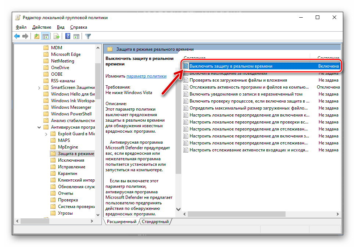Click the policy icon beside 'Отслеживать активность программ и файлов'
The height and width of the screenshot is (247, 355).
click(x=186, y=87)
